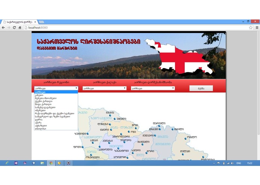Select ქვემო ქართლი from the region list
The width and height of the screenshot is (260, 185).
[x=56, y=101]
